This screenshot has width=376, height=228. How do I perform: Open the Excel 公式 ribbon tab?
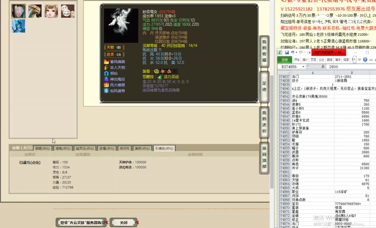tap(321, 60)
